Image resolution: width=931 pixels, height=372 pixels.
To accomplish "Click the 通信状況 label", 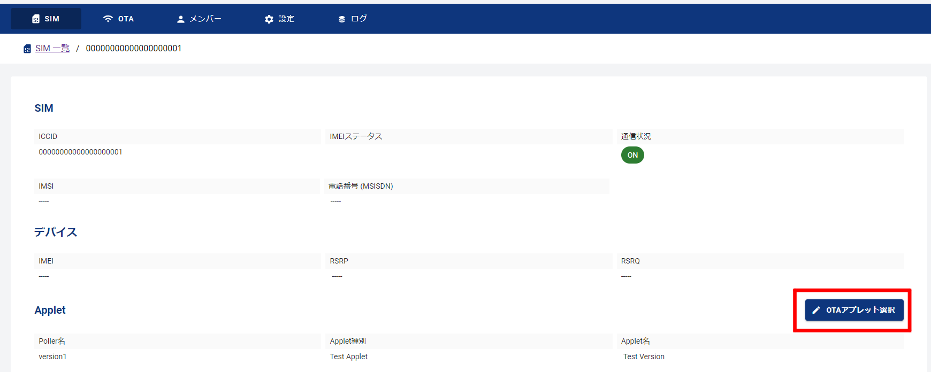I will coord(636,136).
